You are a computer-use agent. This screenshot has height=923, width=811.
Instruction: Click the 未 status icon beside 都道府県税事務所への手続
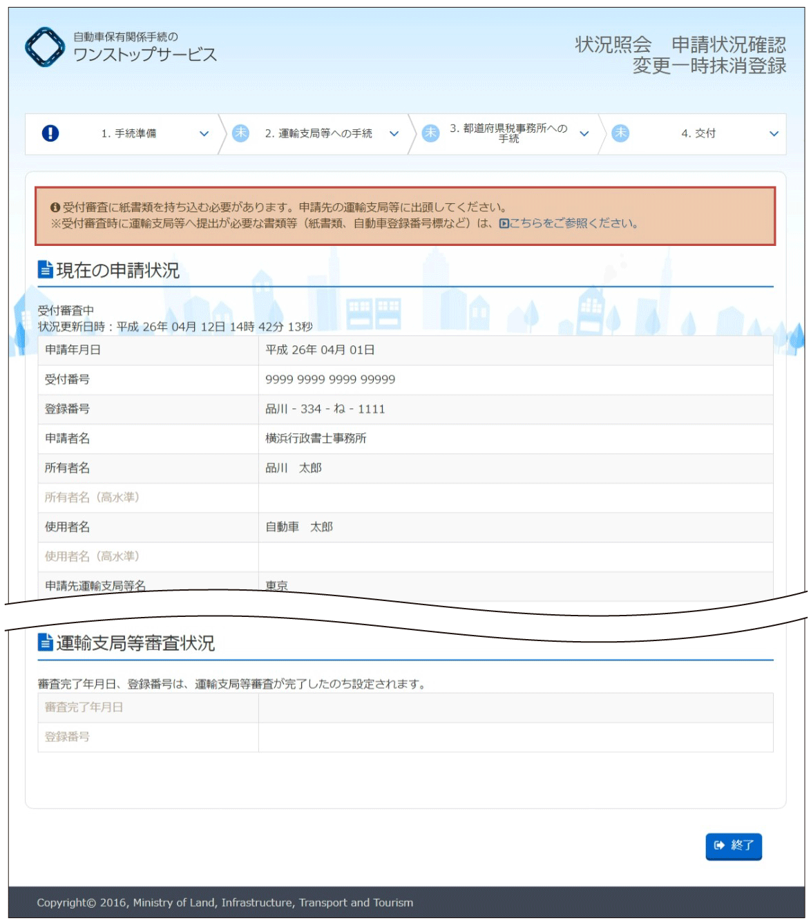tap(430, 133)
